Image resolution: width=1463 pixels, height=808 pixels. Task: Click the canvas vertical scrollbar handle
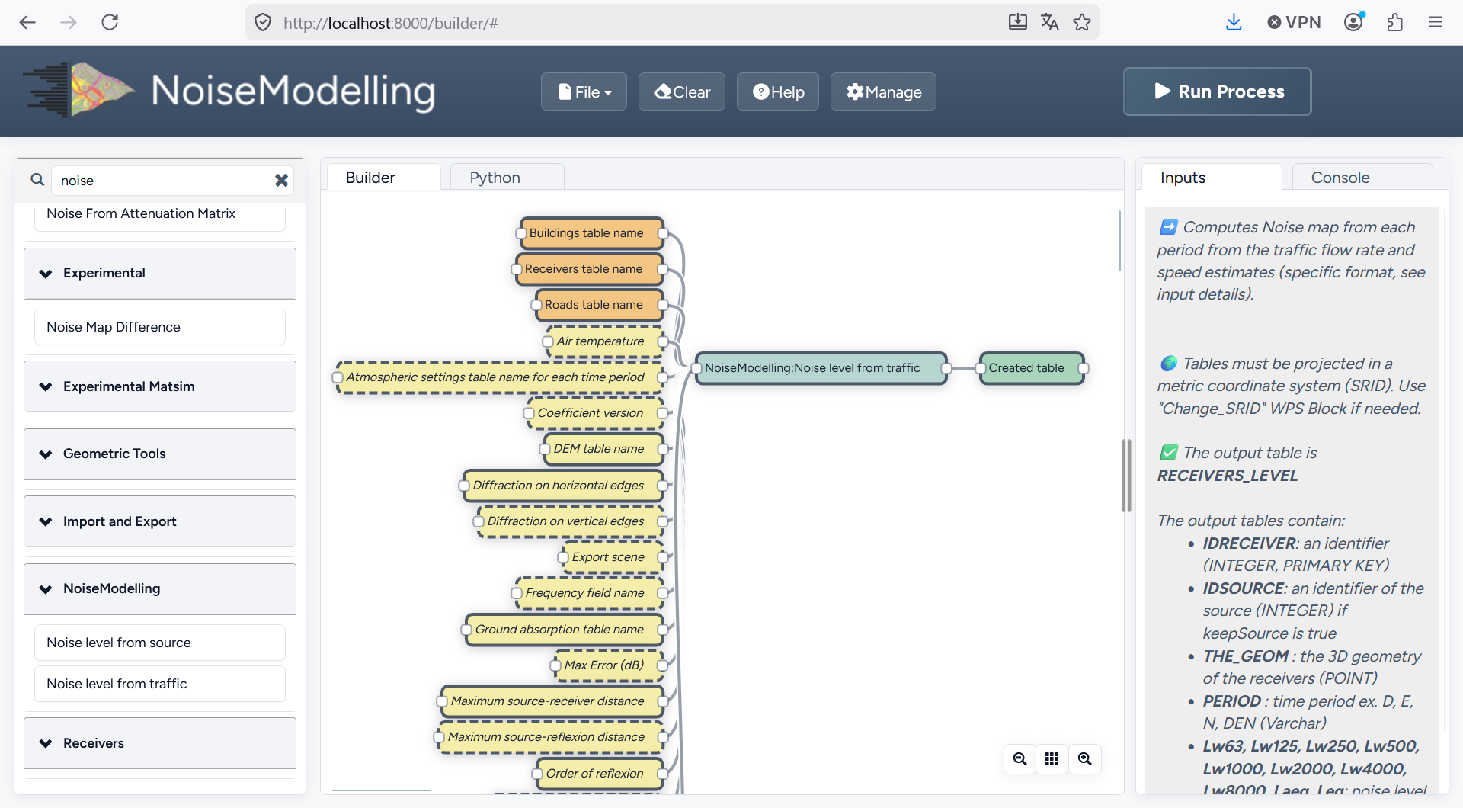pyautogui.click(x=1126, y=476)
